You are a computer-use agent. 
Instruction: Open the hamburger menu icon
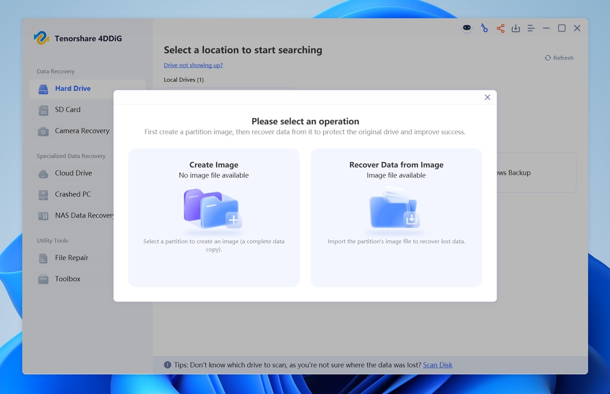click(x=531, y=28)
